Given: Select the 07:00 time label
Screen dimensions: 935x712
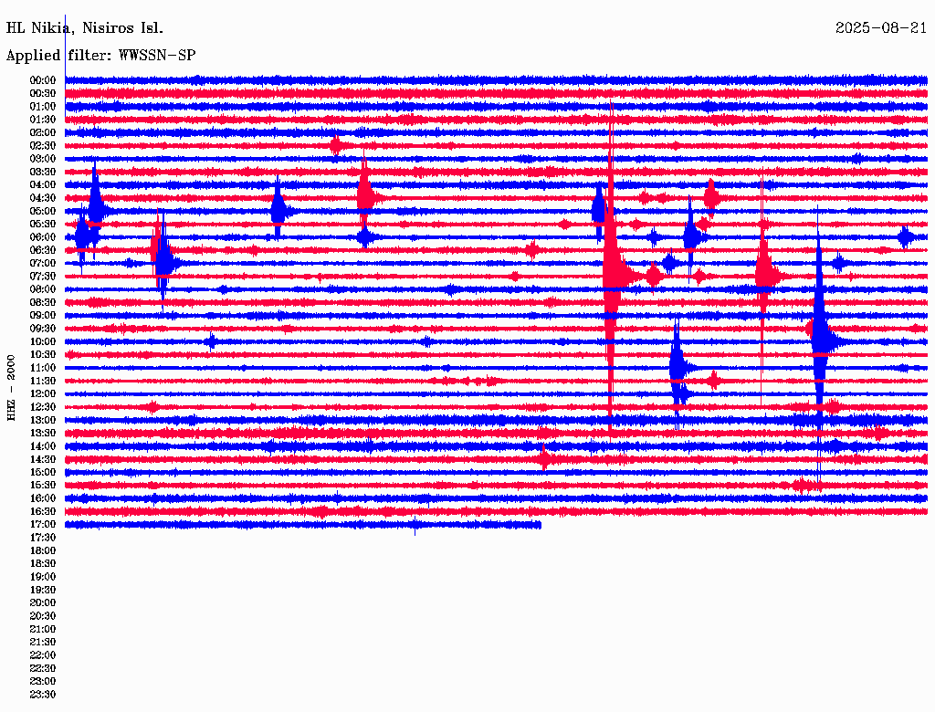Looking at the screenshot, I should click(43, 263).
